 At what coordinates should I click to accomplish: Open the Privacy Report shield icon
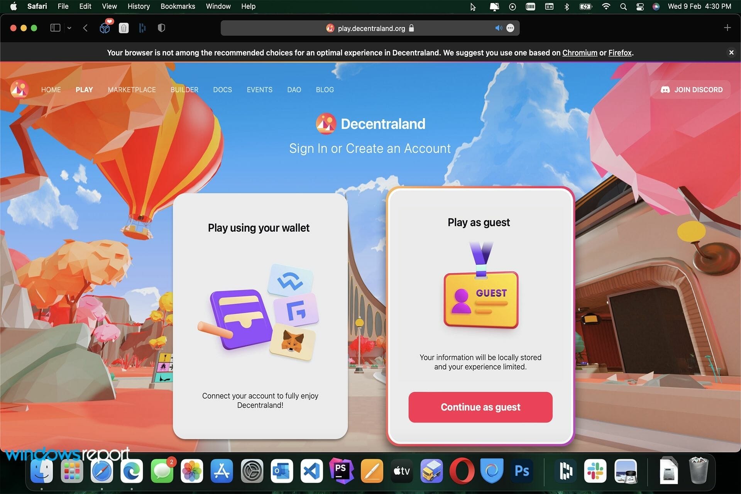(x=162, y=28)
